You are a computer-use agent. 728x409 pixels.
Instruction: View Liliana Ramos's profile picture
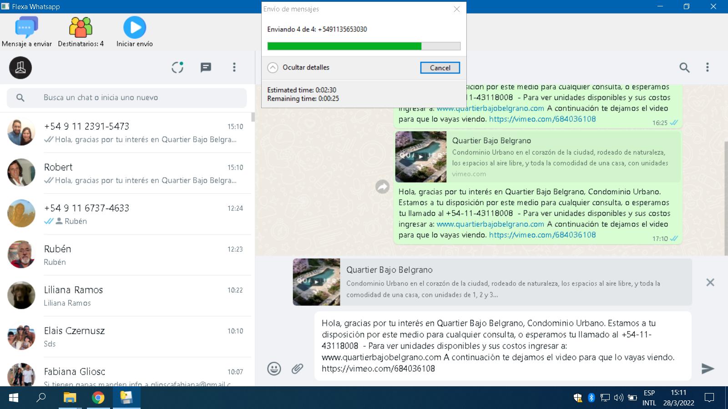(21, 295)
